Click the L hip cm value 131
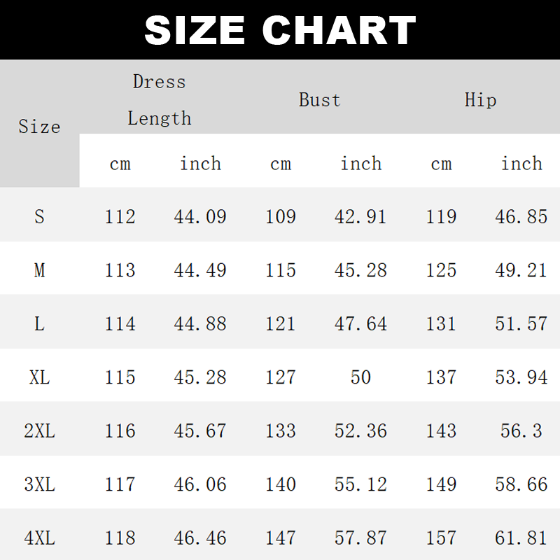The image size is (560, 560). pyautogui.click(x=441, y=323)
